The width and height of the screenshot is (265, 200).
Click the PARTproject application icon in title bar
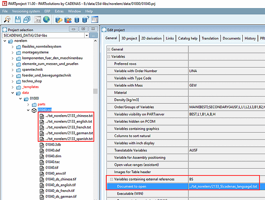click(4, 4)
